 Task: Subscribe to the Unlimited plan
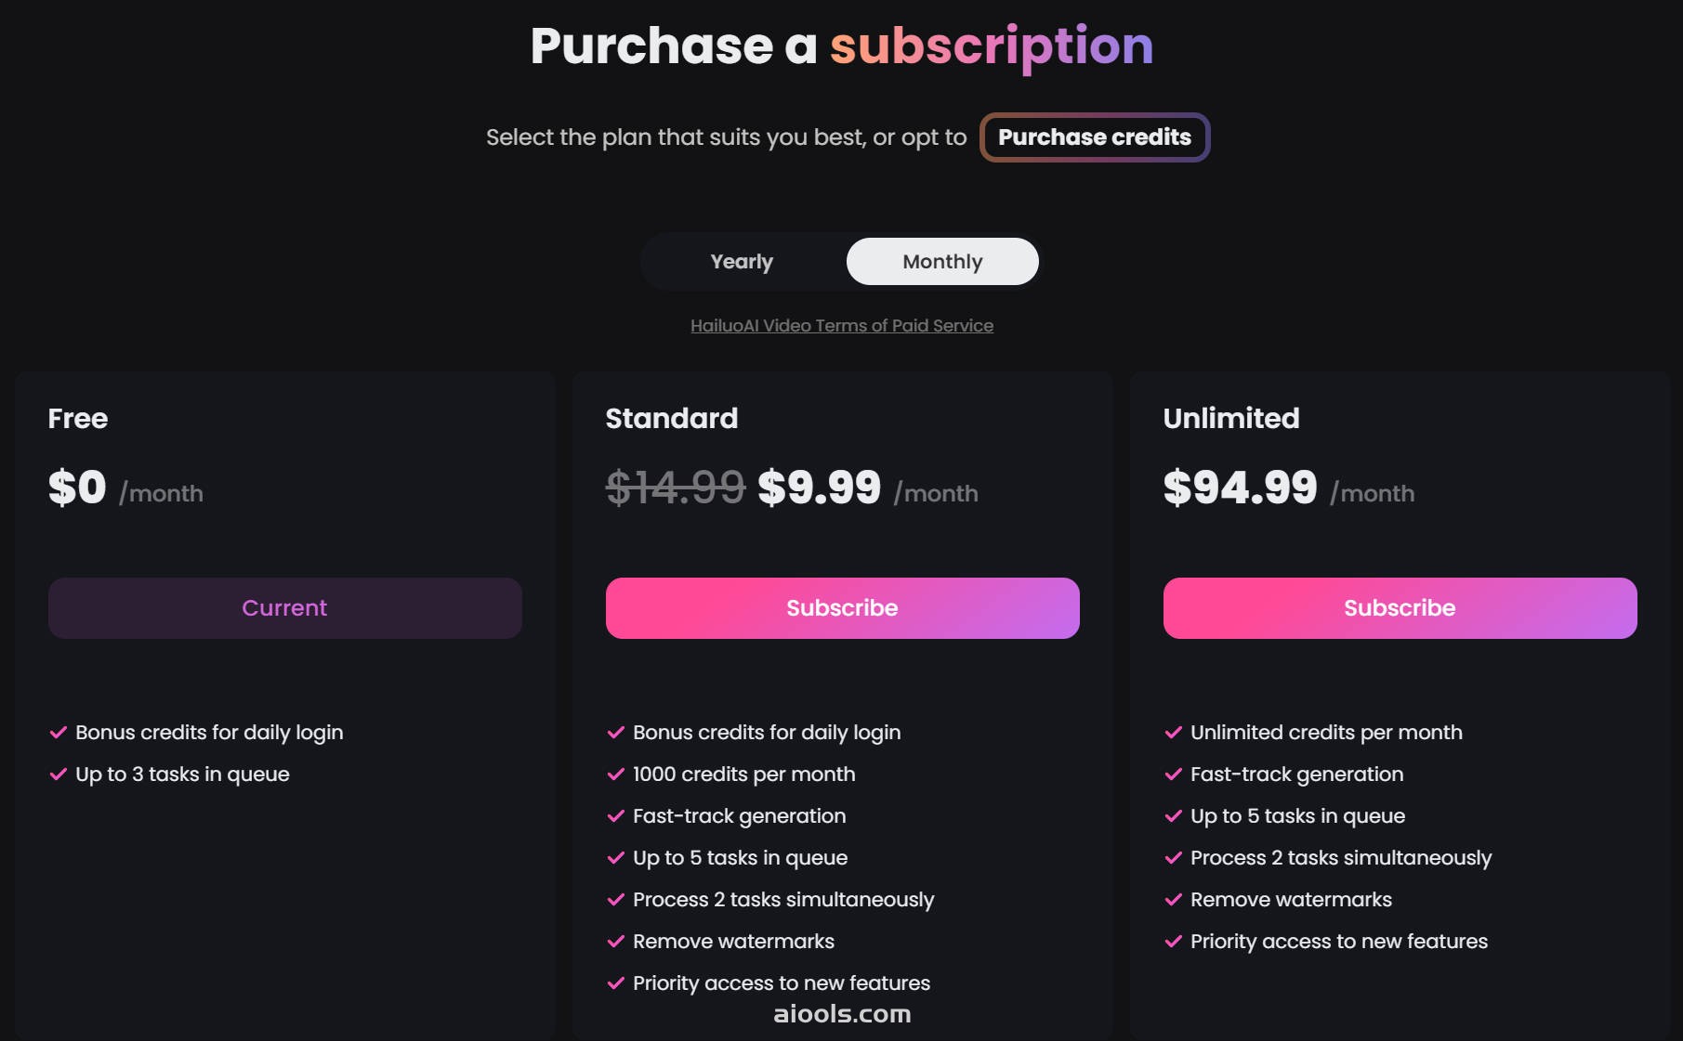(x=1400, y=608)
